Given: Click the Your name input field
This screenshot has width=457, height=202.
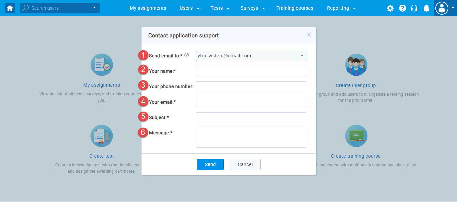Looking at the screenshot, I should coord(251,71).
